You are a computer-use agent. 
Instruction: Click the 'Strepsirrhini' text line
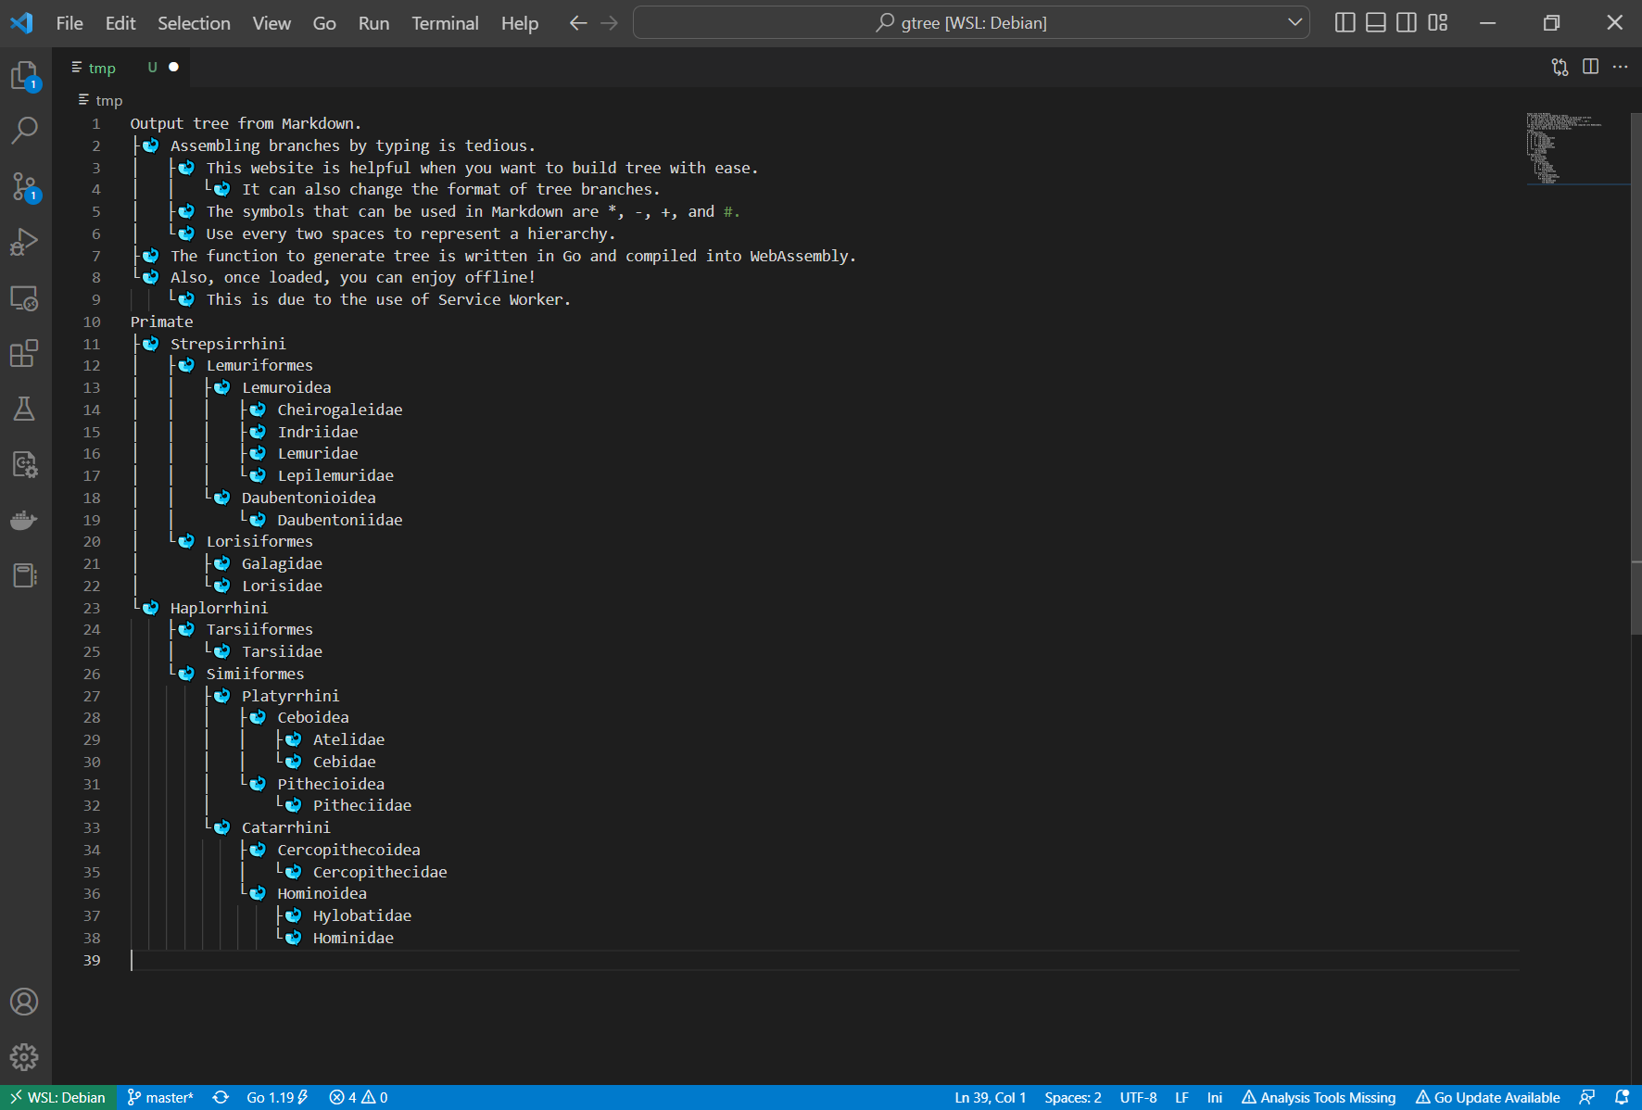(228, 344)
